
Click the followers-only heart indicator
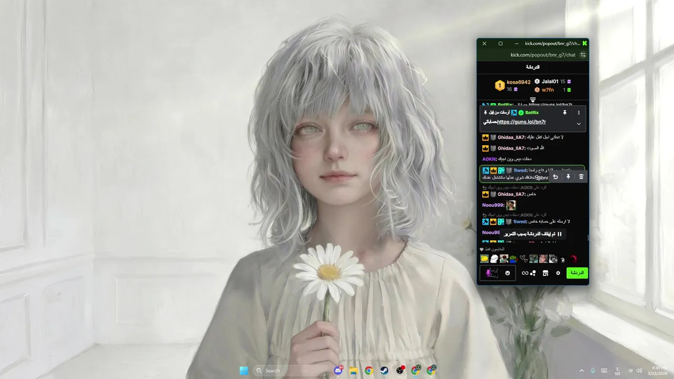coord(481,249)
